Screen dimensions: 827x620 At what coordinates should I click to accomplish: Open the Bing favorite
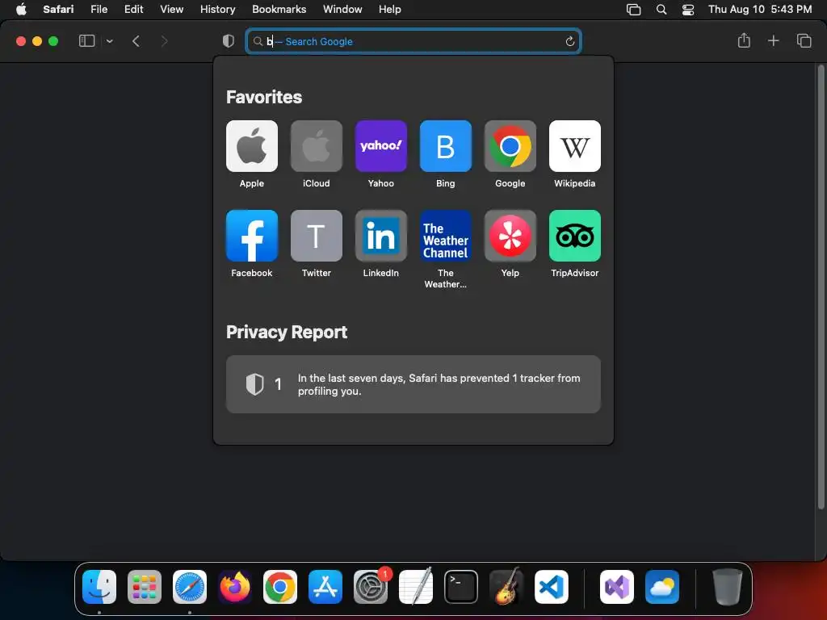[445, 146]
